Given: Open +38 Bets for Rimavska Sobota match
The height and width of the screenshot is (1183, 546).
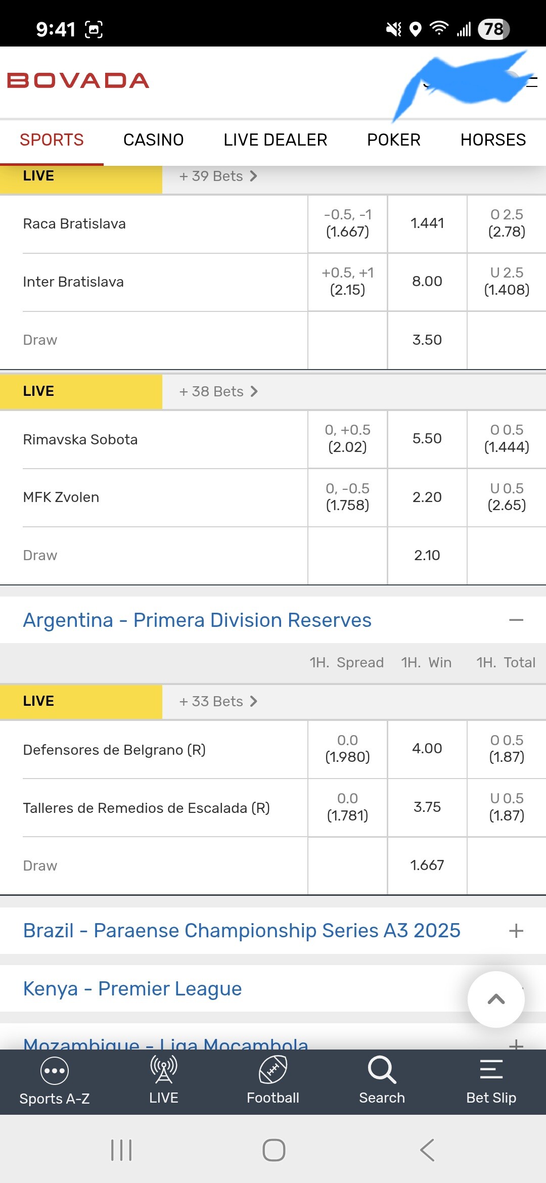Looking at the screenshot, I should [x=218, y=391].
